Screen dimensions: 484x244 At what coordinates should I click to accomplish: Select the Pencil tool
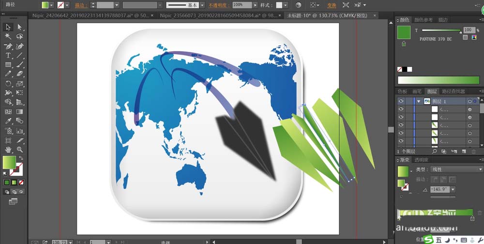point(8,74)
